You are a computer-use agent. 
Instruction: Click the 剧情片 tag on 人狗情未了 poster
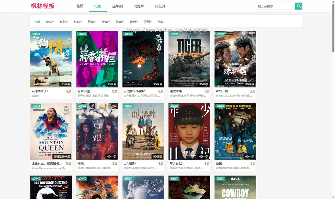click(x=36, y=34)
